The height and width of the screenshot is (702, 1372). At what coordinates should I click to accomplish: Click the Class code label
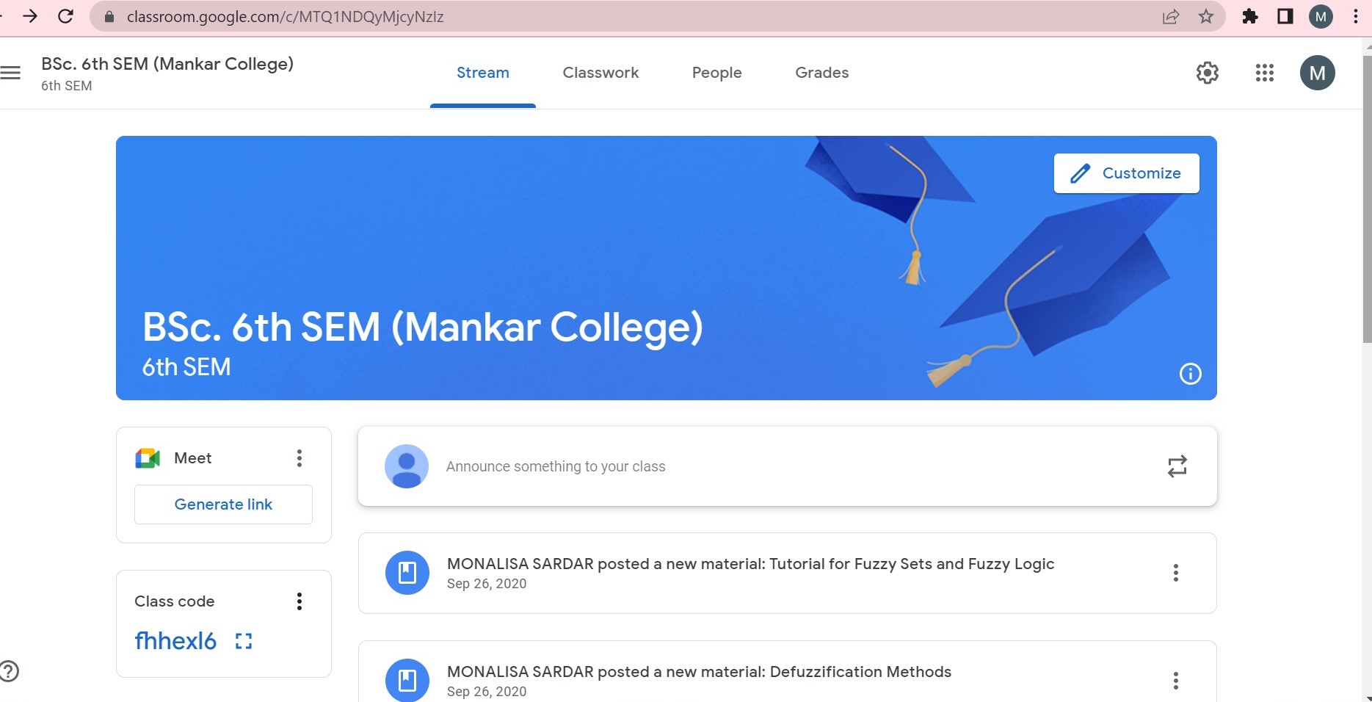(x=175, y=601)
